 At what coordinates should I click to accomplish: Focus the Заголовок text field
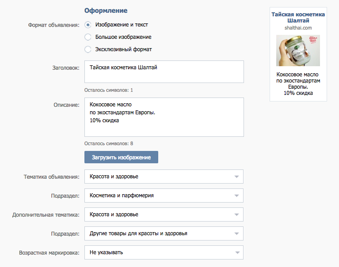coord(164,71)
